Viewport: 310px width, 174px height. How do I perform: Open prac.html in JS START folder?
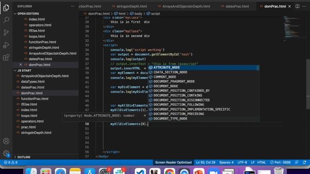(28, 127)
